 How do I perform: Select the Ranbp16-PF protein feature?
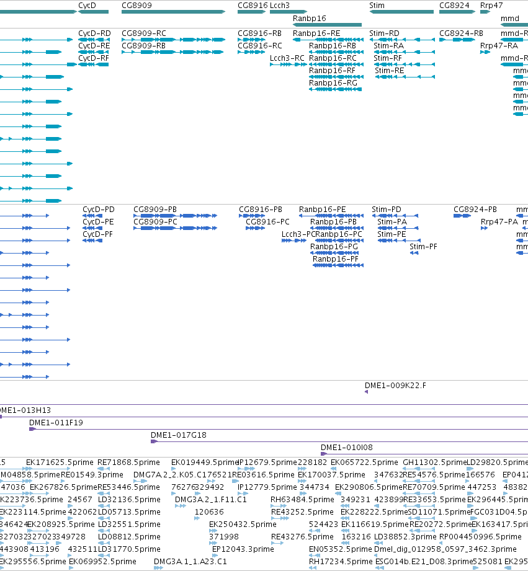point(338,265)
